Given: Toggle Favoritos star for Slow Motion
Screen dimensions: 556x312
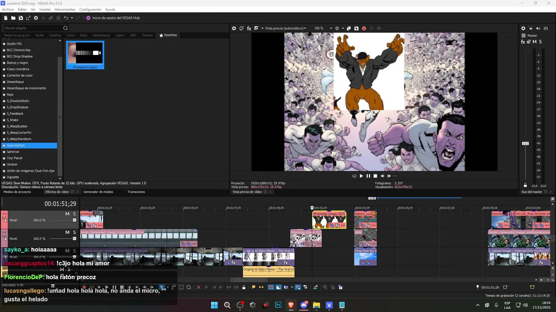Looking at the screenshot, I should pyautogui.click(x=4, y=146).
